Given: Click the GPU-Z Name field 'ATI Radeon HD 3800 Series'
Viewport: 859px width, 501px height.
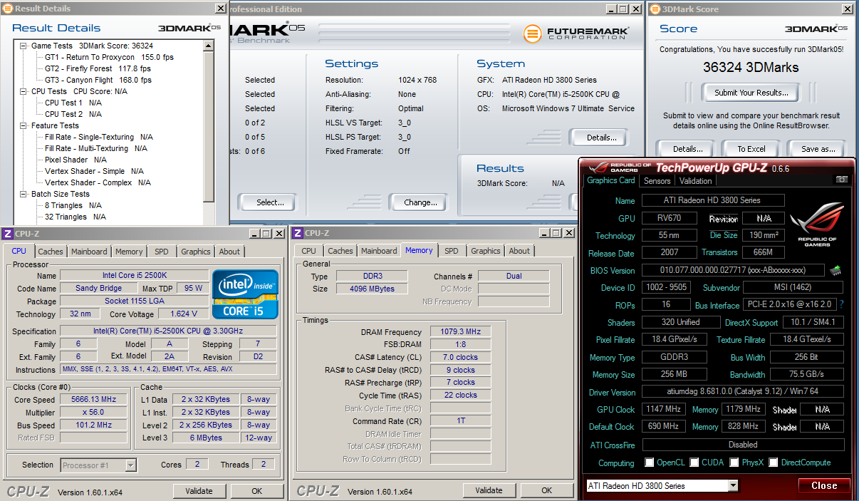Looking at the screenshot, I should click(x=713, y=200).
